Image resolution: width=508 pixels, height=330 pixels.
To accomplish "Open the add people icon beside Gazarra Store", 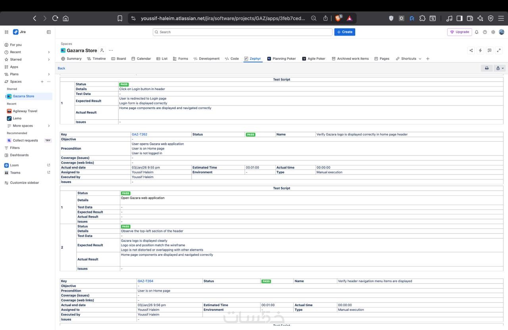I will click(x=102, y=50).
